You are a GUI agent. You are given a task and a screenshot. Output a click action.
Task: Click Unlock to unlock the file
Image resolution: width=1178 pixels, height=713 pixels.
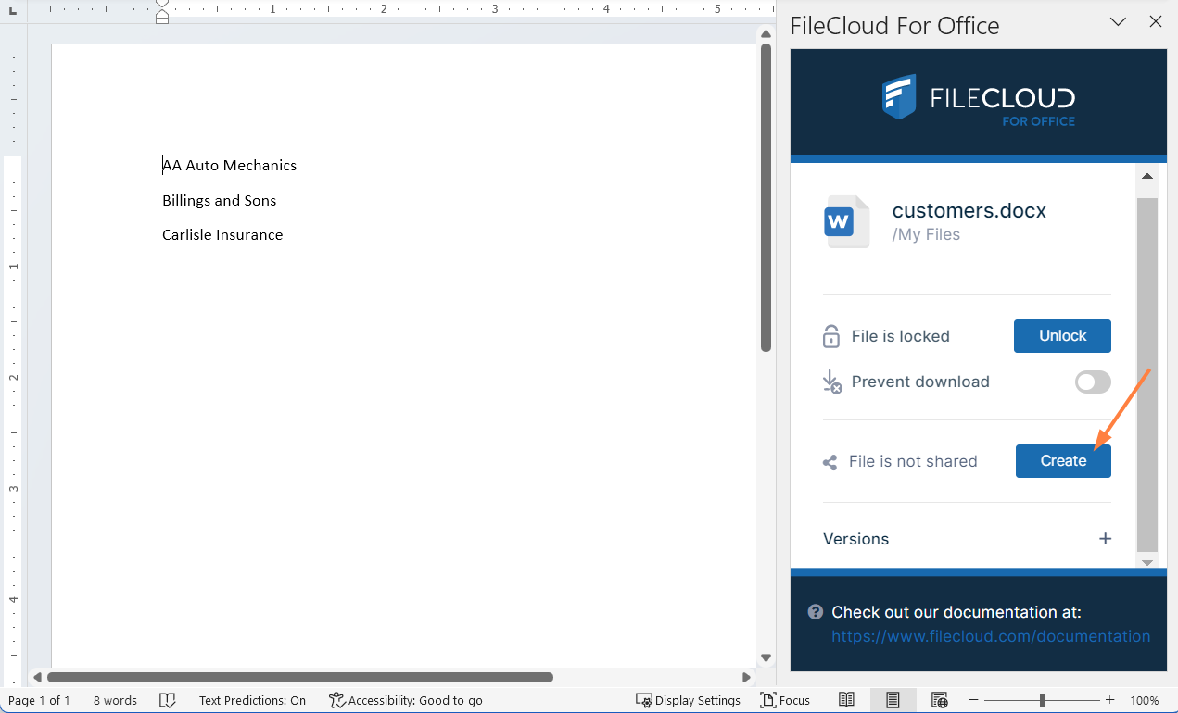point(1062,336)
